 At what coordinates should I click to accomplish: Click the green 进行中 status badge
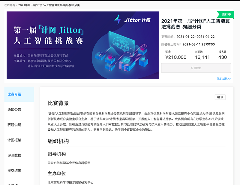pyautogui.click(x=226, y=14)
